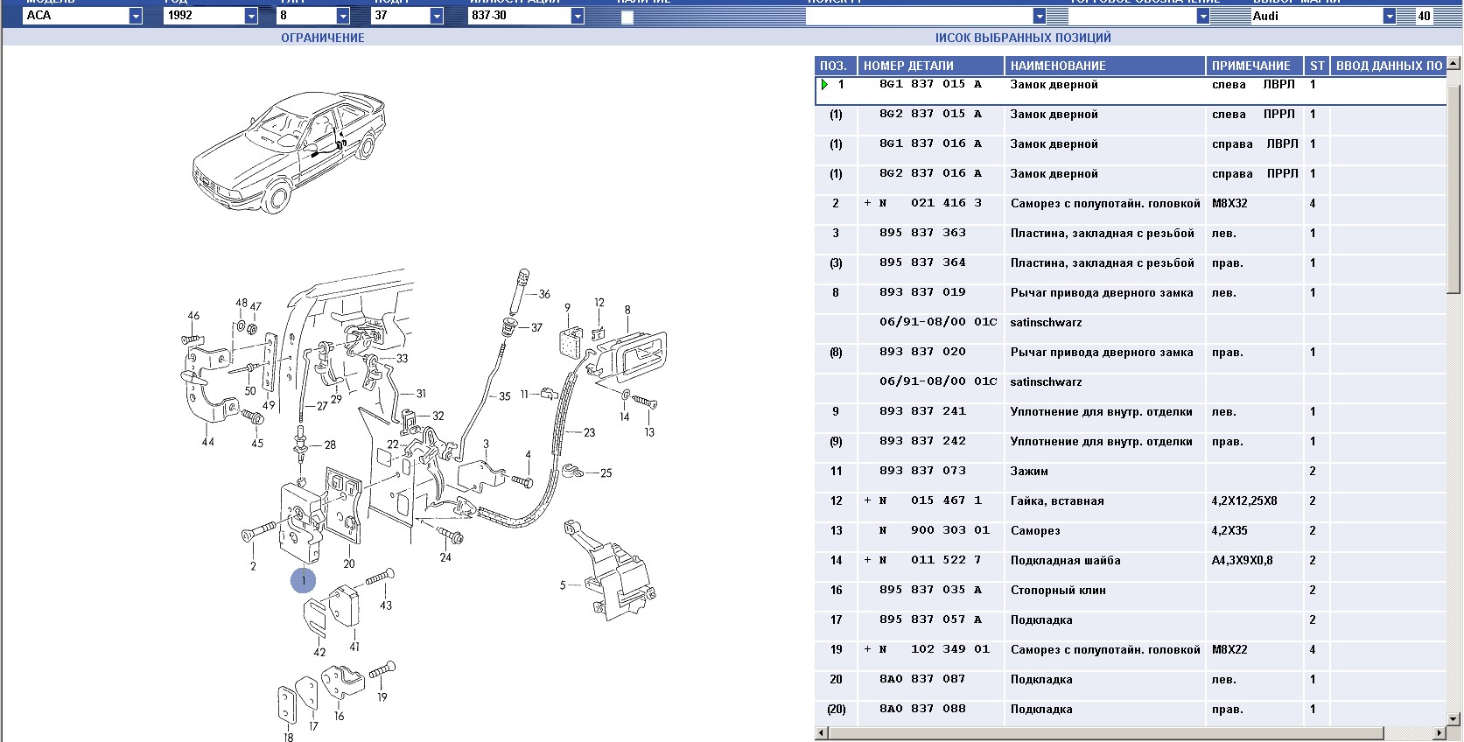Open the year dropdown showing 1992

pyautogui.click(x=251, y=16)
